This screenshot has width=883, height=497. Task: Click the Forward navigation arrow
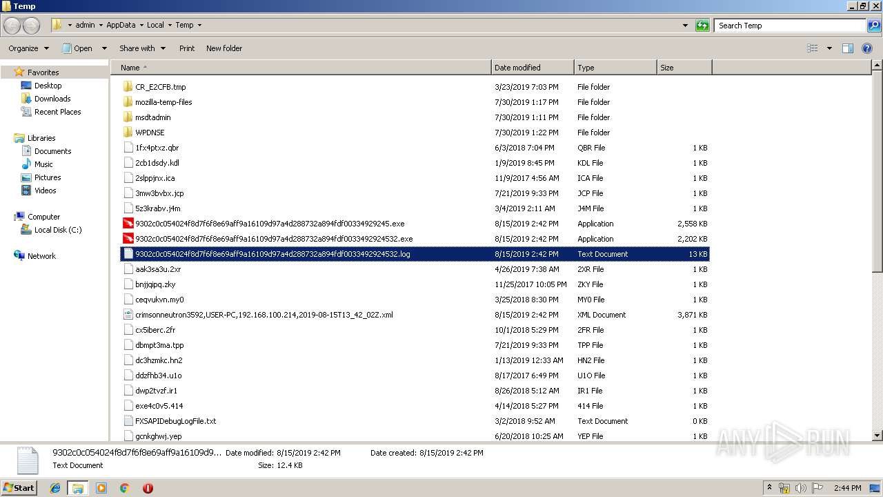[x=31, y=26]
